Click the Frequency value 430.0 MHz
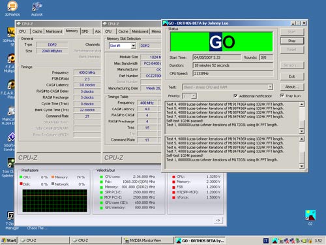Viewport: 326px width, 245px height. [87, 73]
